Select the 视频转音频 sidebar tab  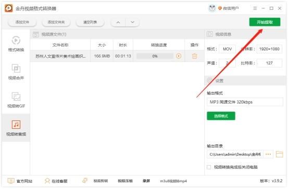click(16, 128)
